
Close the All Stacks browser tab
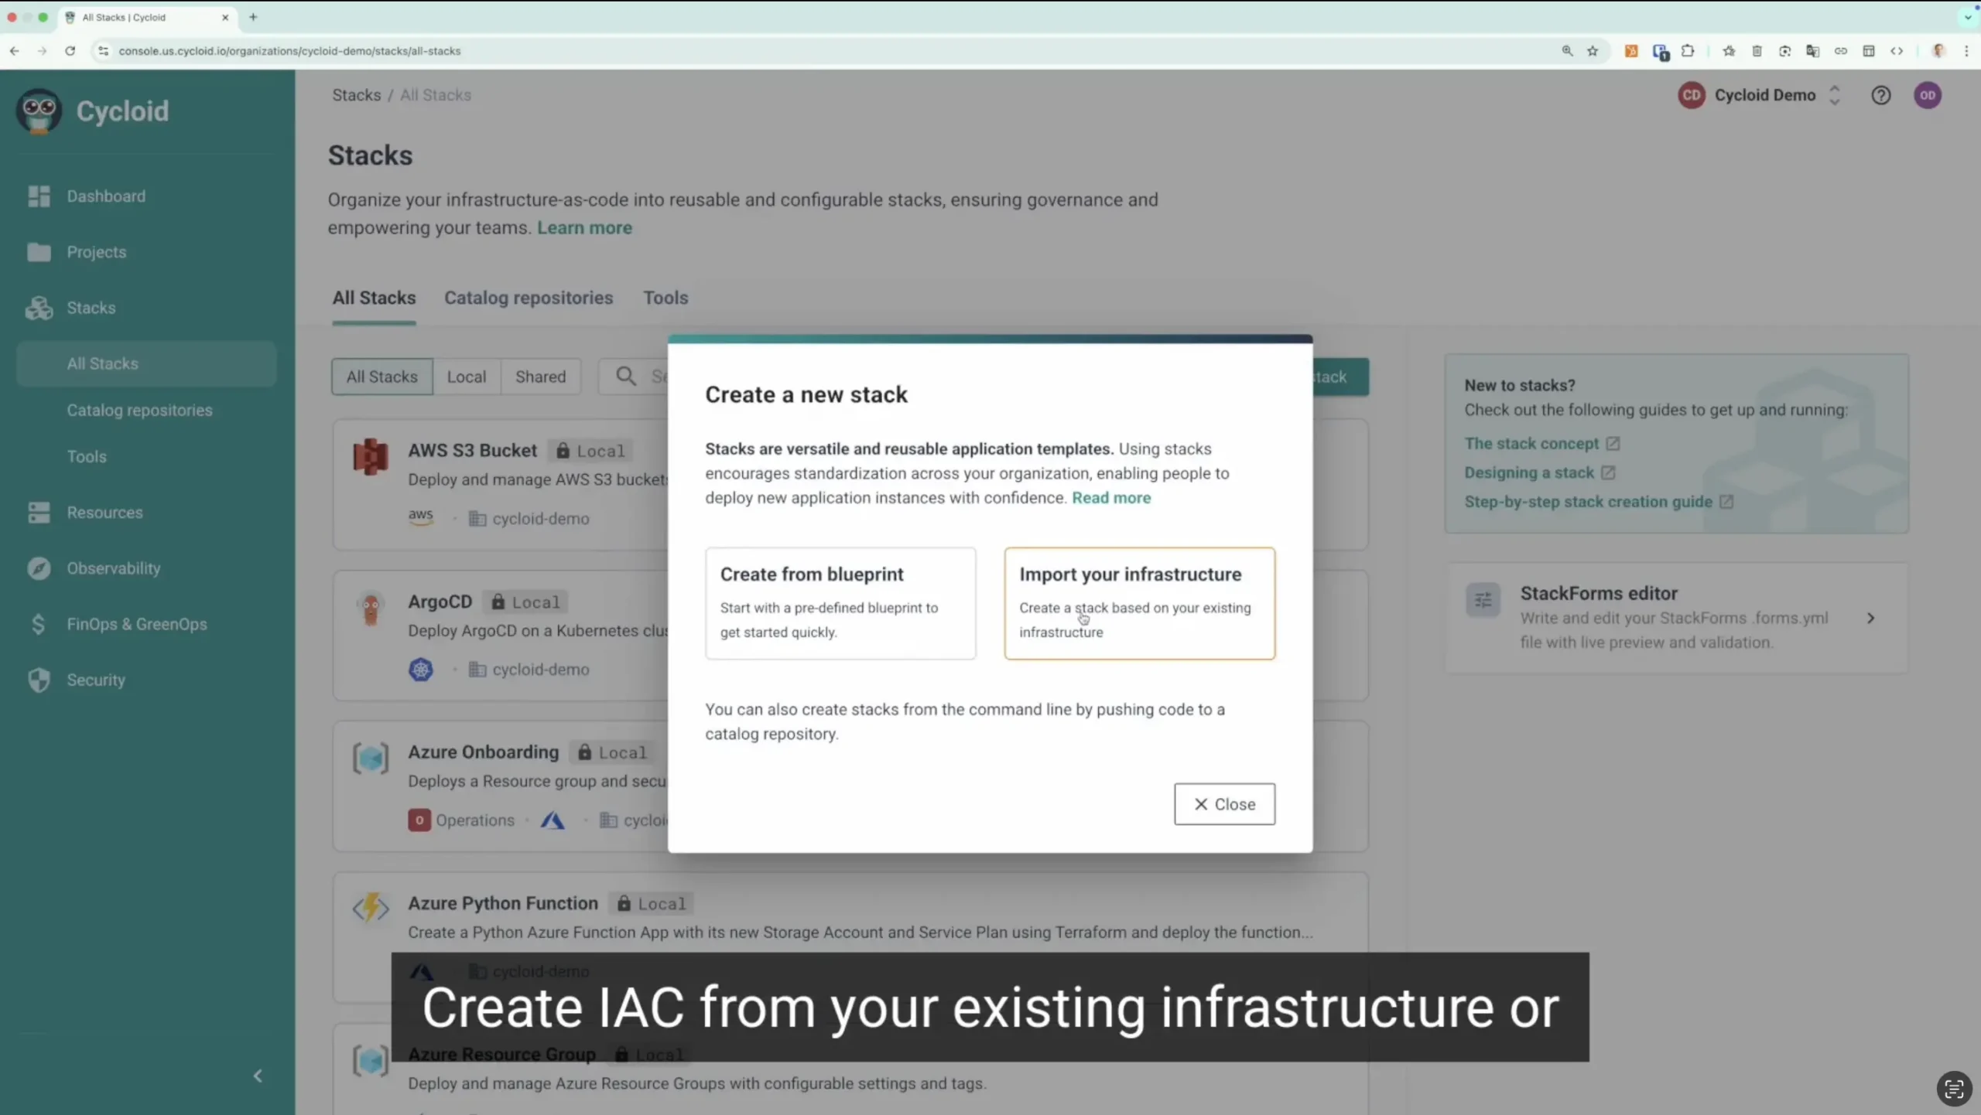click(225, 17)
